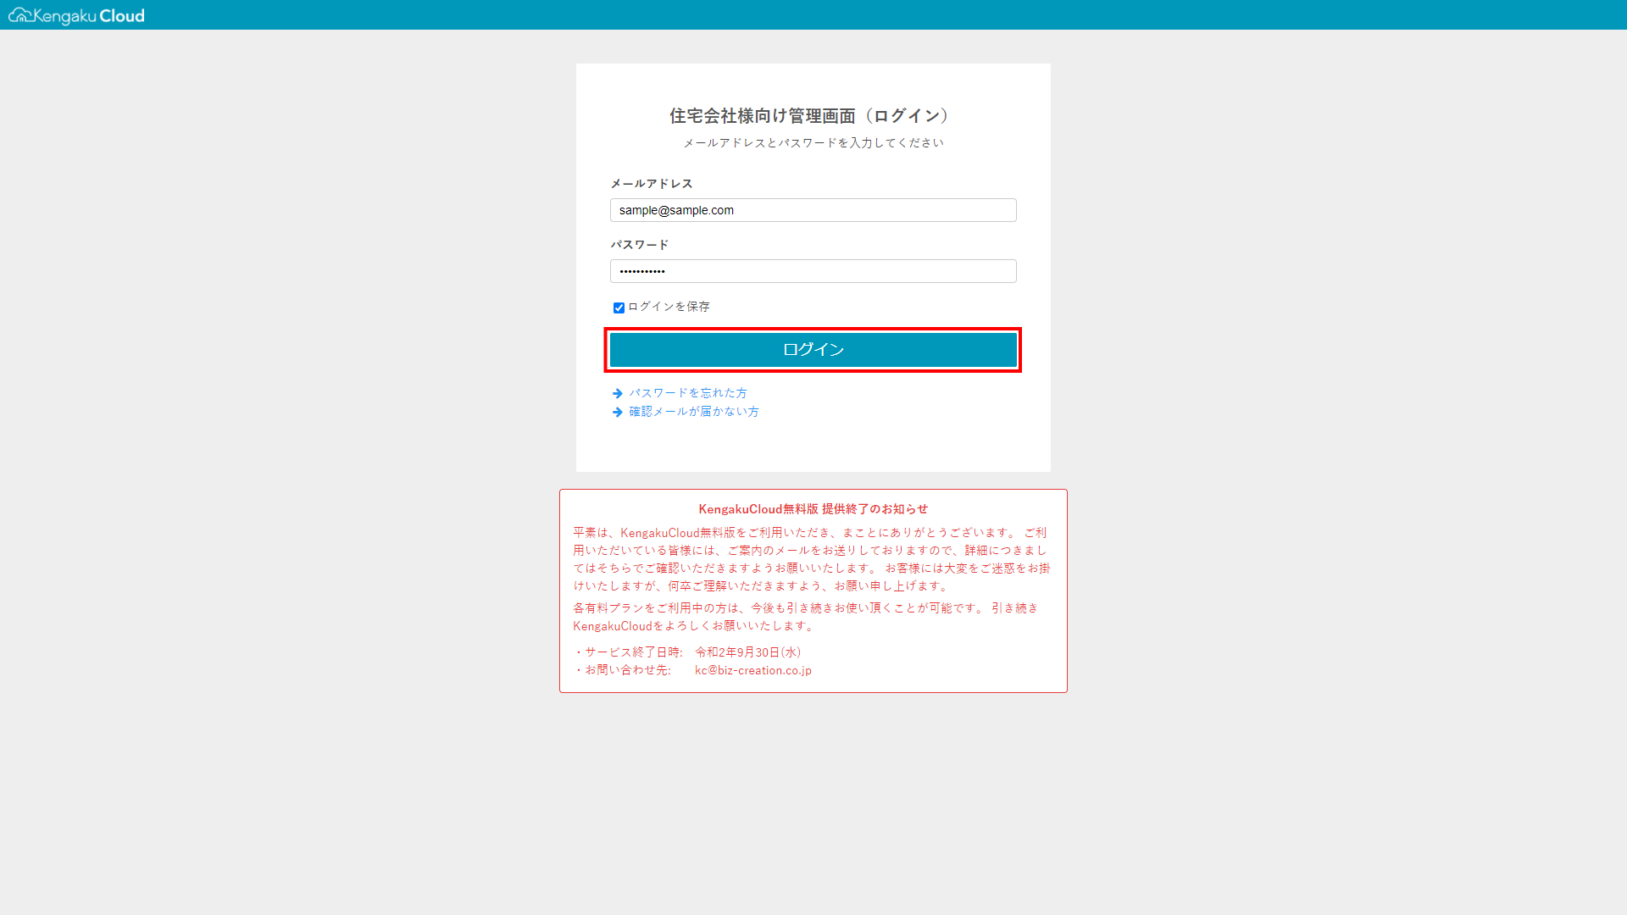Click the dotted password entry box
This screenshot has height=915, width=1627.
(x=813, y=271)
